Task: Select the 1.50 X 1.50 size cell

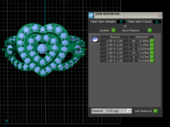Action: (114, 41)
